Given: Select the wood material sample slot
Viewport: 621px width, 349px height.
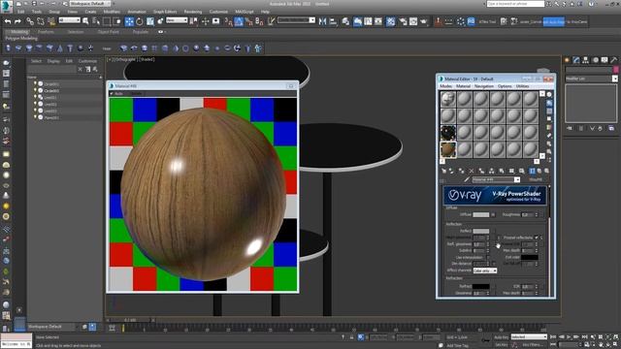Looking at the screenshot, I should [448, 149].
